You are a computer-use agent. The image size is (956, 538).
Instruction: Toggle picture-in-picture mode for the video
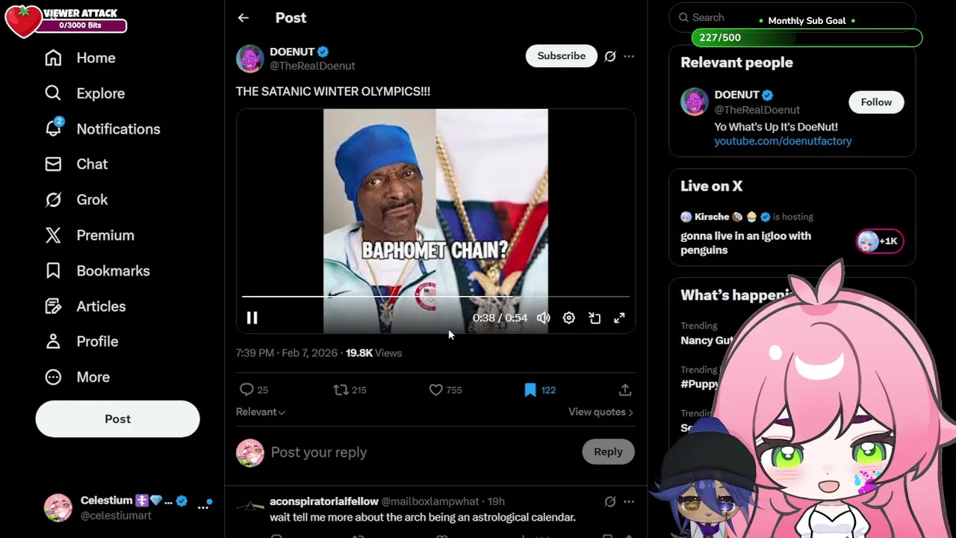click(595, 318)
